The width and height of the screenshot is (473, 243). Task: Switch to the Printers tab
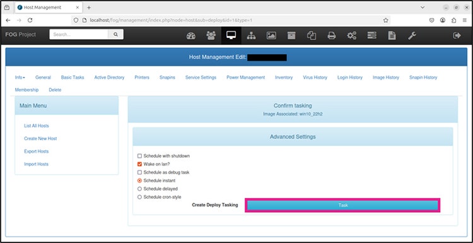pos(142,78)
